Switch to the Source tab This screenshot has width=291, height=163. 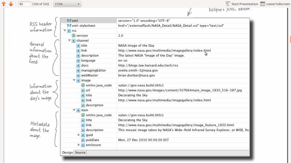click(80, 153)
